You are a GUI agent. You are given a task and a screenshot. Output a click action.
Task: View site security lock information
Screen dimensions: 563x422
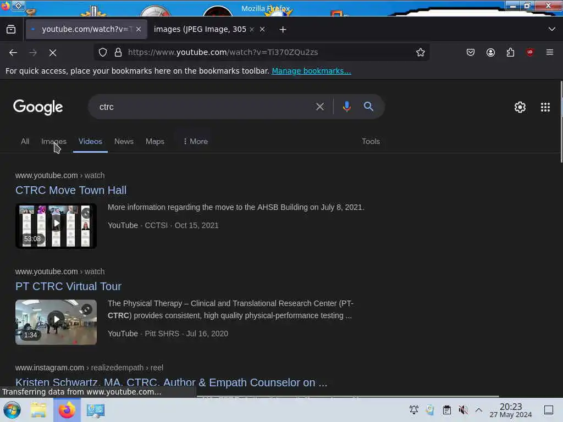click(118, 52)
